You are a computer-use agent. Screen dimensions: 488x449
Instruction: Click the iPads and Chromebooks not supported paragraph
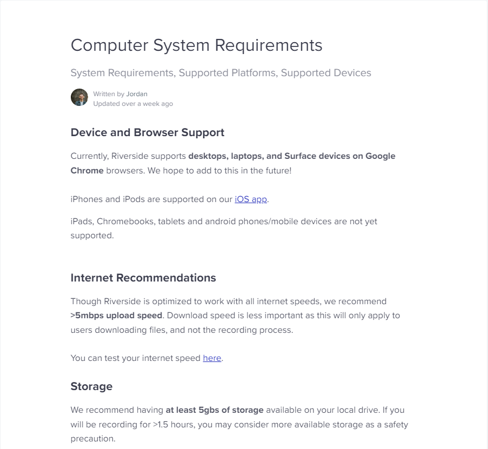point(224,229)
